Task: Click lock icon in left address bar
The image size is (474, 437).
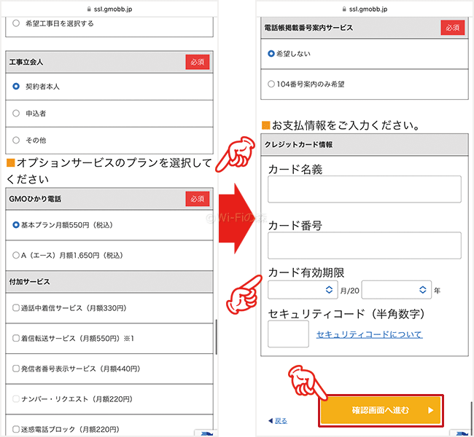Action: tap(89, 9)
